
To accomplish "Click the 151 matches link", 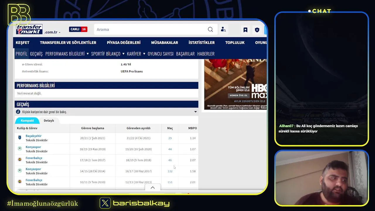I will click(x=170, y=182).
